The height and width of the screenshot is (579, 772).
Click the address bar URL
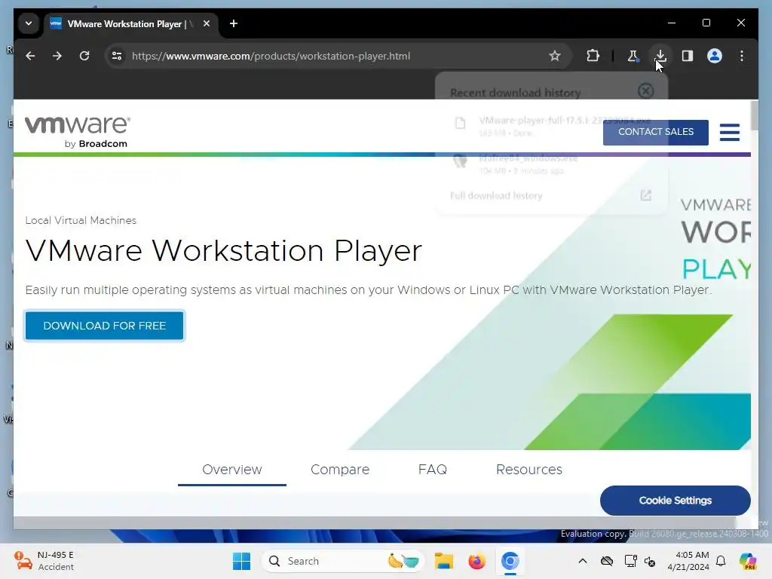coord(271,56)
